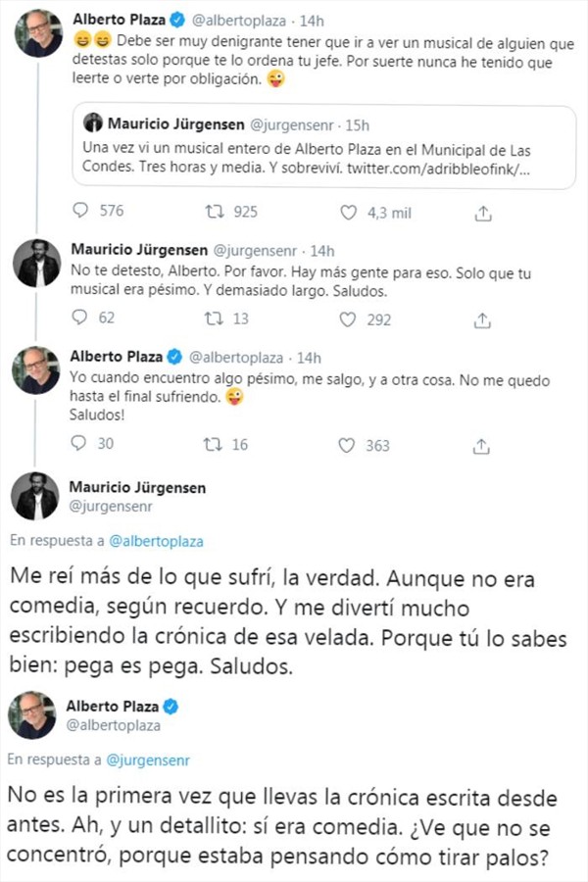Screen dimensions: 588x882
Task: Reply to the tweet with 30 replies
Action: 81,444
